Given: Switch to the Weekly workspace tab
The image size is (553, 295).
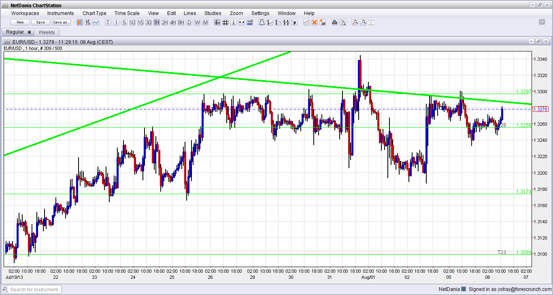Looking at the screenshot, I should click(x=47, y=32).
